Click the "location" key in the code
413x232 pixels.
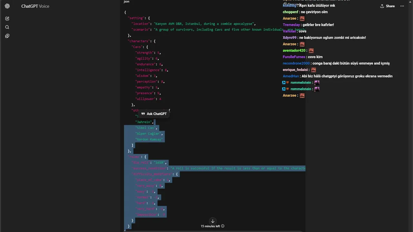pyautogui.click(x=141, y=24)
